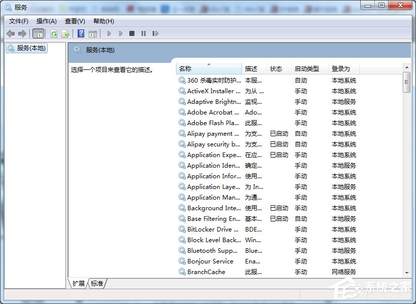Switch to the 标准 tab
This screenshot has height=304, width=416.
97,284
